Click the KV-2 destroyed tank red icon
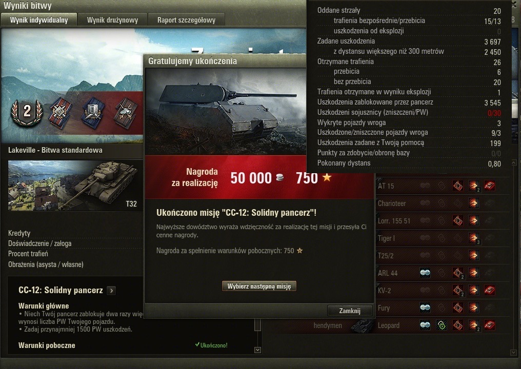This screenshot has width=521, height=369. (489, 290)
